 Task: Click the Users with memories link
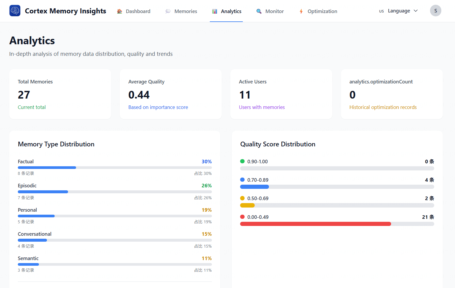pyautogui.click(x=262, y=107)
